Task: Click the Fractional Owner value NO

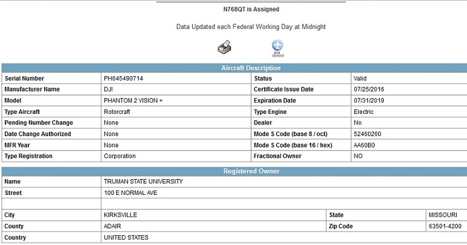Action: 358,156
